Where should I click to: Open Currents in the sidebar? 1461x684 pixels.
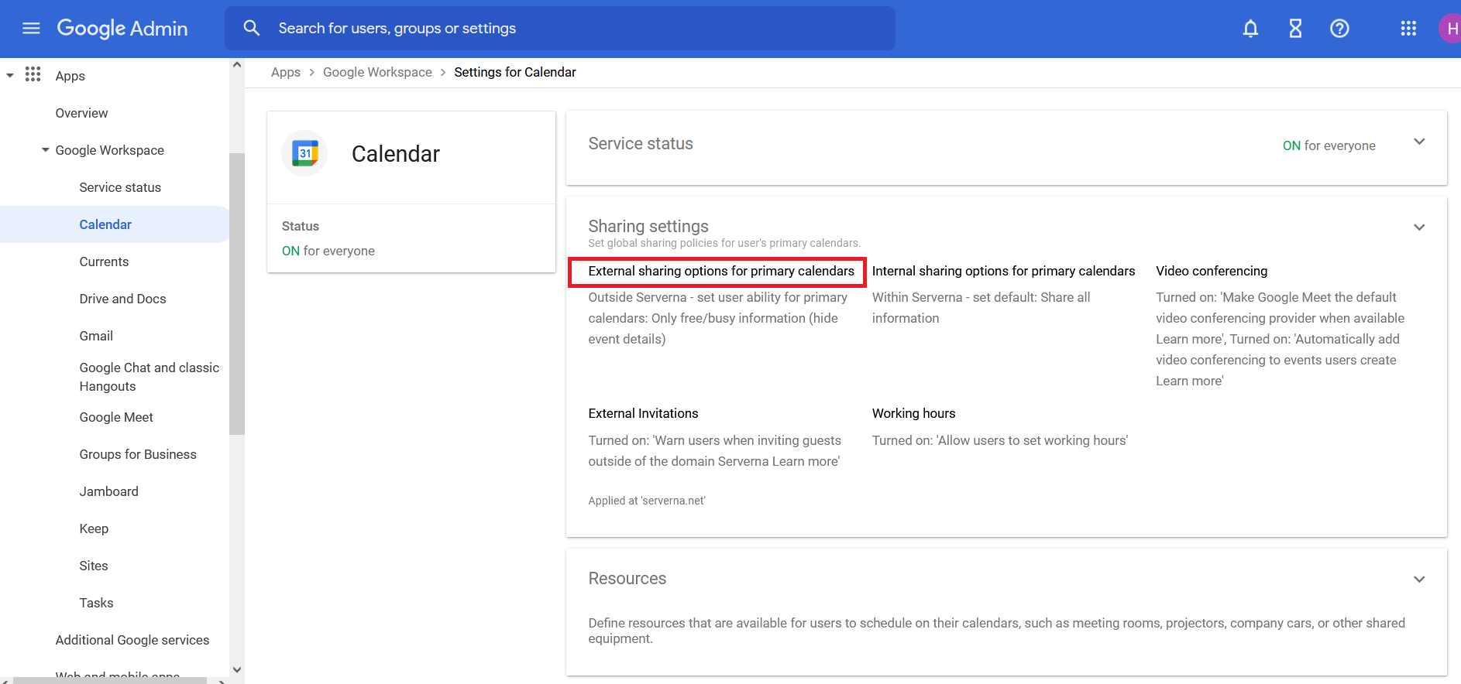(x=104, y=262)
